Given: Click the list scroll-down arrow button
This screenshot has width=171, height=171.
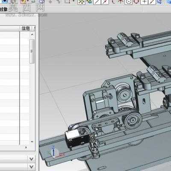Looking at the screenshot, I should 32,142.
